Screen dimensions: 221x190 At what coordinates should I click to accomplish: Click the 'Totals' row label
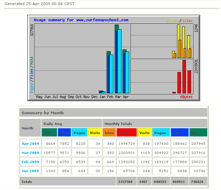(x=27, y=182)
